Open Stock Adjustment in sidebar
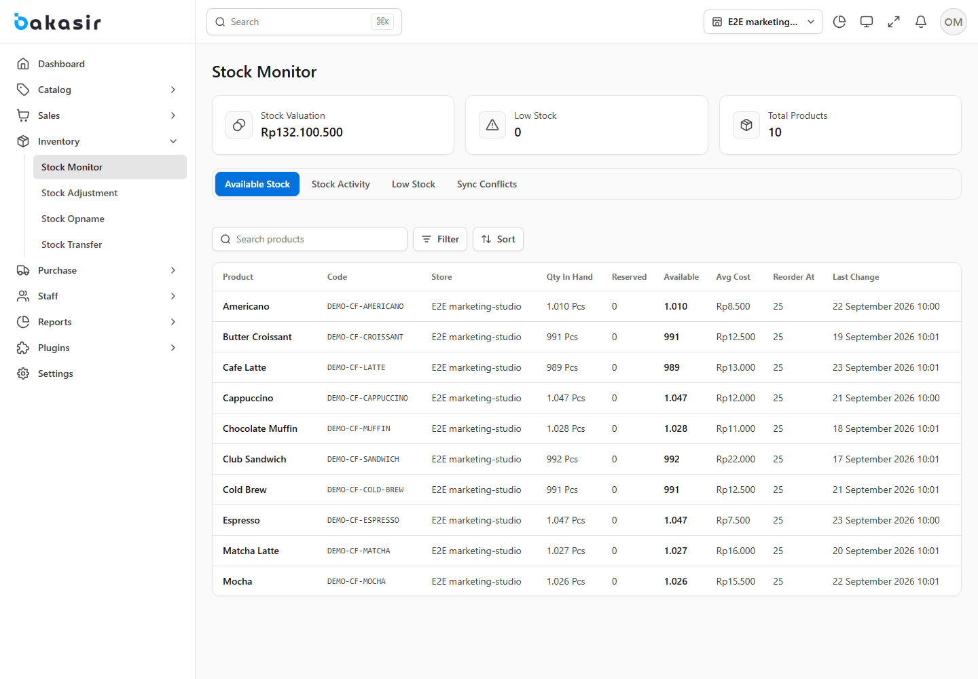Screen dimensions: 978x679 (x=110, y=193)
